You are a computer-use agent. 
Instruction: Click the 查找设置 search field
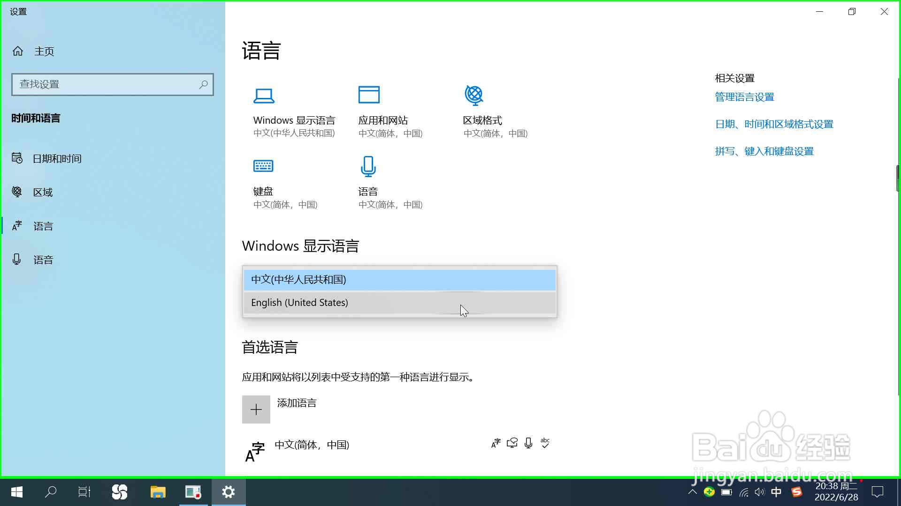(113, 84)
